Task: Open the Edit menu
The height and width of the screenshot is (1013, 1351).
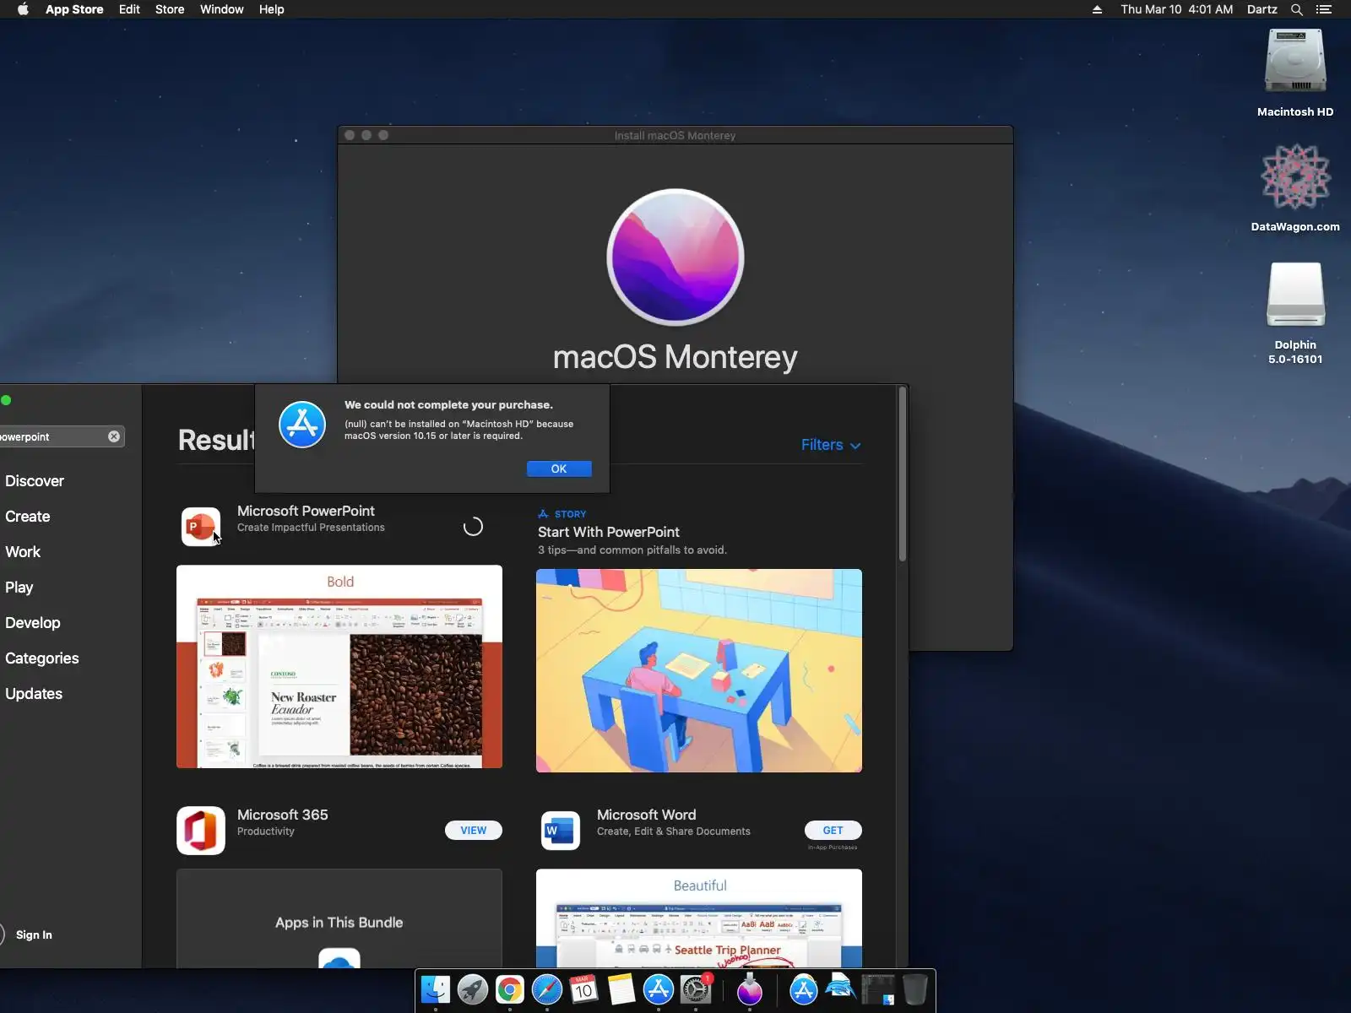Action: 129,9
